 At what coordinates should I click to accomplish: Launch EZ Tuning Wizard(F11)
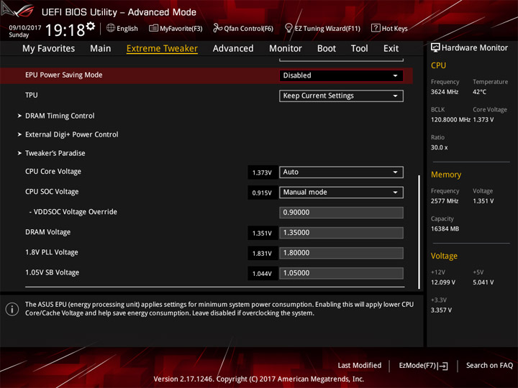(327, 29)
